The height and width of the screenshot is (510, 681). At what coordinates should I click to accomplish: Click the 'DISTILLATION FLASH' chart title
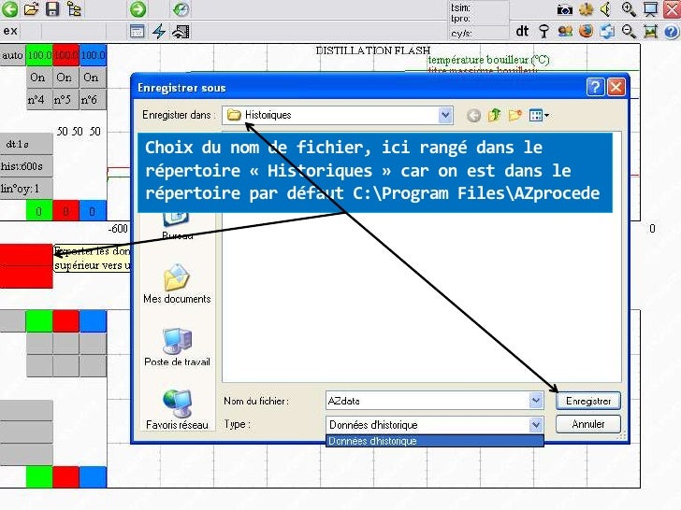click(x=373, y=50)
